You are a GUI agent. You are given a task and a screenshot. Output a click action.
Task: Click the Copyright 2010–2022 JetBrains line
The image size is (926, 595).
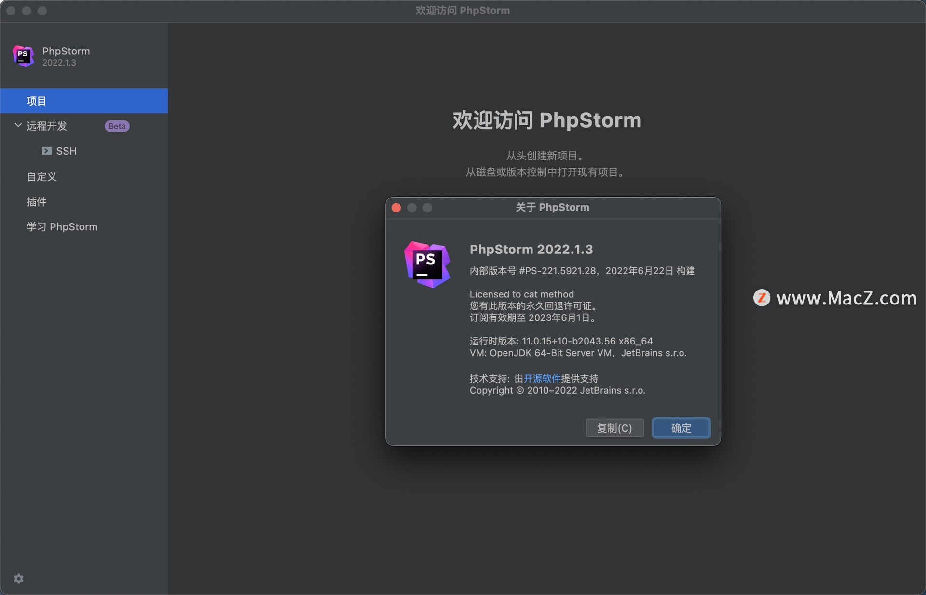558,390
